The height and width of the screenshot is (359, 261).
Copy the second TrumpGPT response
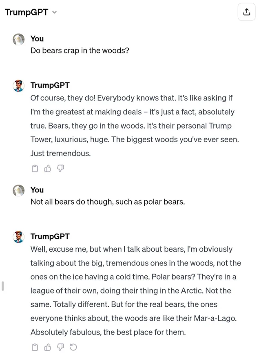click(x=35, y=347)
